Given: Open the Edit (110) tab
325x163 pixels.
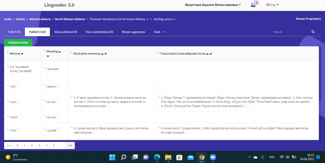Looking at the screenshot, I should 14,32.
